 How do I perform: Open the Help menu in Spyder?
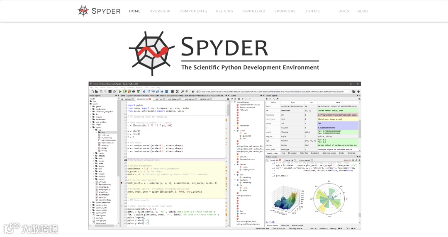coord(158,88)
